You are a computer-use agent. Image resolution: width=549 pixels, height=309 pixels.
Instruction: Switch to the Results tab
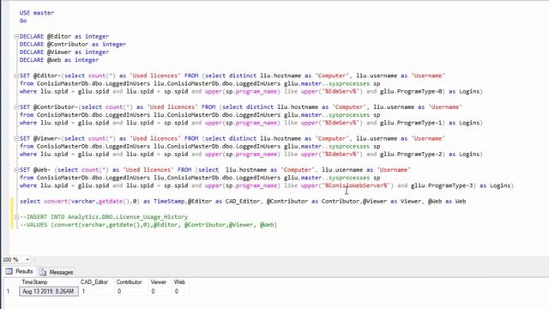tap(19, 271)
